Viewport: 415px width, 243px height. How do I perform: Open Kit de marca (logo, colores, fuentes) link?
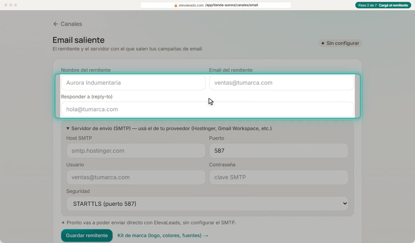click(163, 236)
